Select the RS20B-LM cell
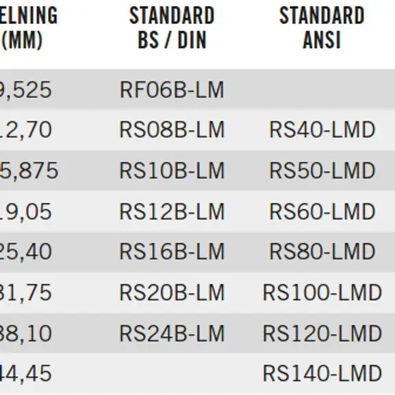Viewport: 395px width, 395px height. tap(172, 292)
